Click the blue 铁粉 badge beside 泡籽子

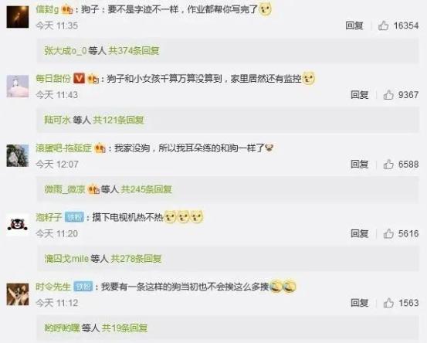(x=74, y=217)
